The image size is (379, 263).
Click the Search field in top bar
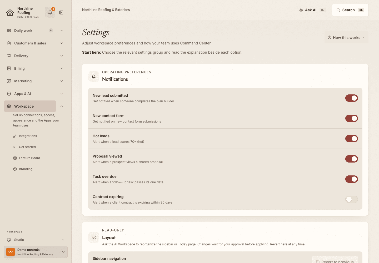(350, 10)
